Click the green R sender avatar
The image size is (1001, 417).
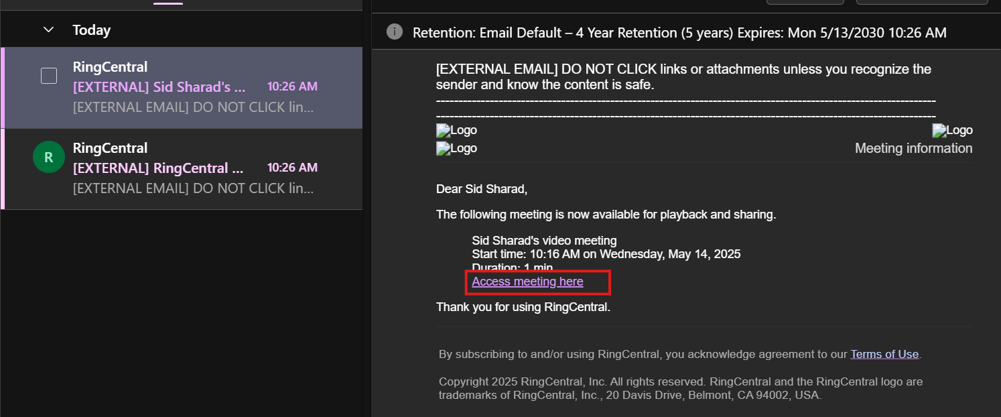(49, 157)
